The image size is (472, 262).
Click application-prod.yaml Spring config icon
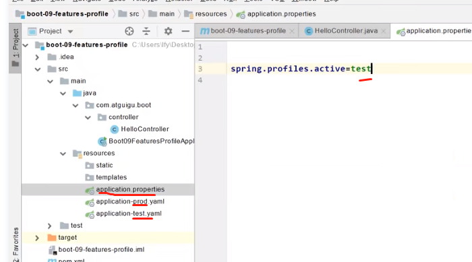point(90,203)
